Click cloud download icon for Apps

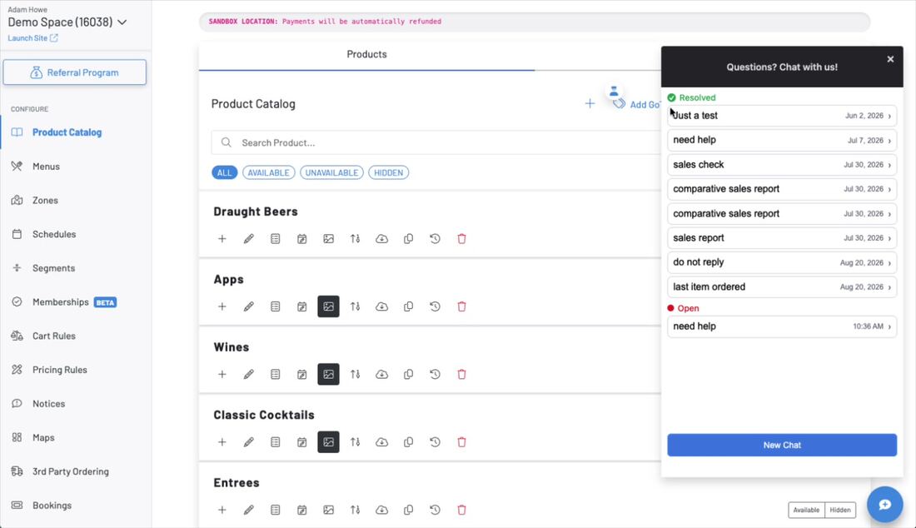(x=381, y=306)
